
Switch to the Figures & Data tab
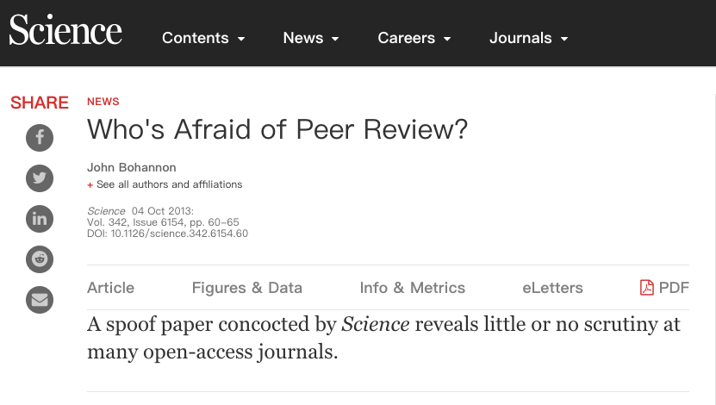[246, 288]
